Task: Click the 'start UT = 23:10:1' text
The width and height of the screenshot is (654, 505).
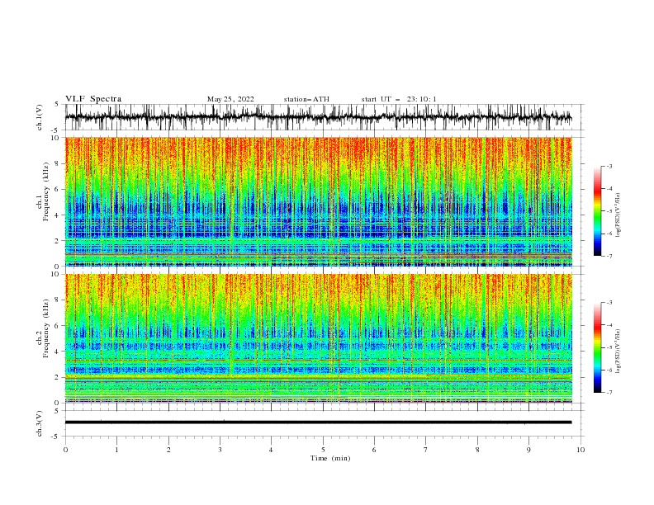Action: (399, 99)
